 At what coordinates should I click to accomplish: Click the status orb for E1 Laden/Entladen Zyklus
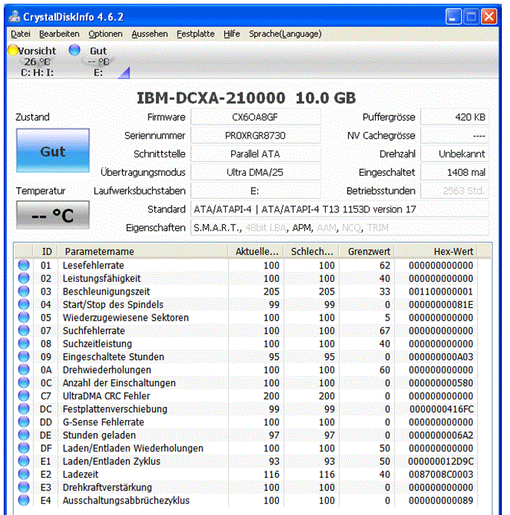(x=24, y=461)
